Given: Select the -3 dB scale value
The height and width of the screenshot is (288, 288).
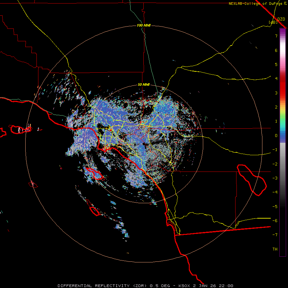Looking at the screenshot, I should 275,178.
